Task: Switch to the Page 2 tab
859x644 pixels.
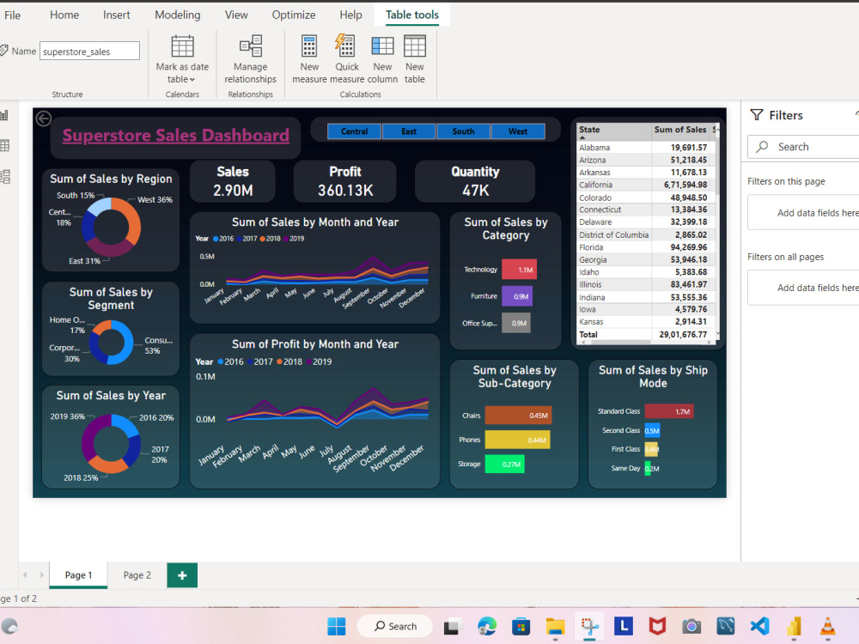Action: click(136, 575)
